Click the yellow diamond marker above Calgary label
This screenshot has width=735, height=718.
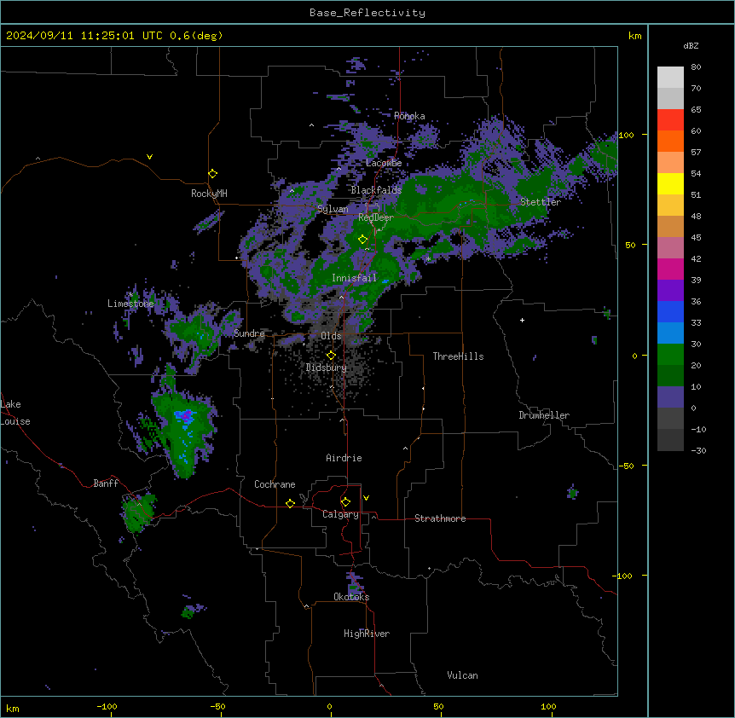[345, 502]
